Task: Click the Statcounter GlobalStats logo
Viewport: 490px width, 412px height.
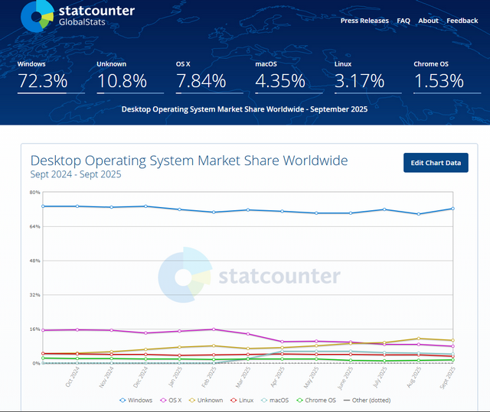Action: click(x=77, y=16)
